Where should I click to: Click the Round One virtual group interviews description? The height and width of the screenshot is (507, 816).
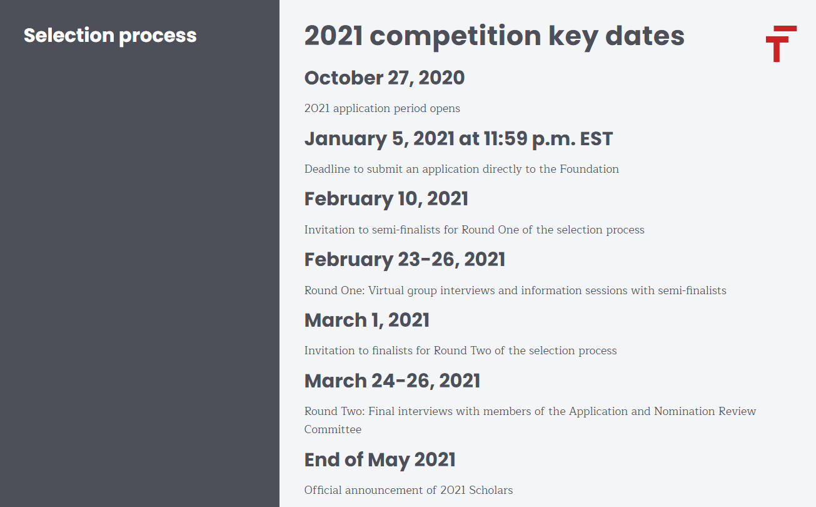click(x=515, y=290)
